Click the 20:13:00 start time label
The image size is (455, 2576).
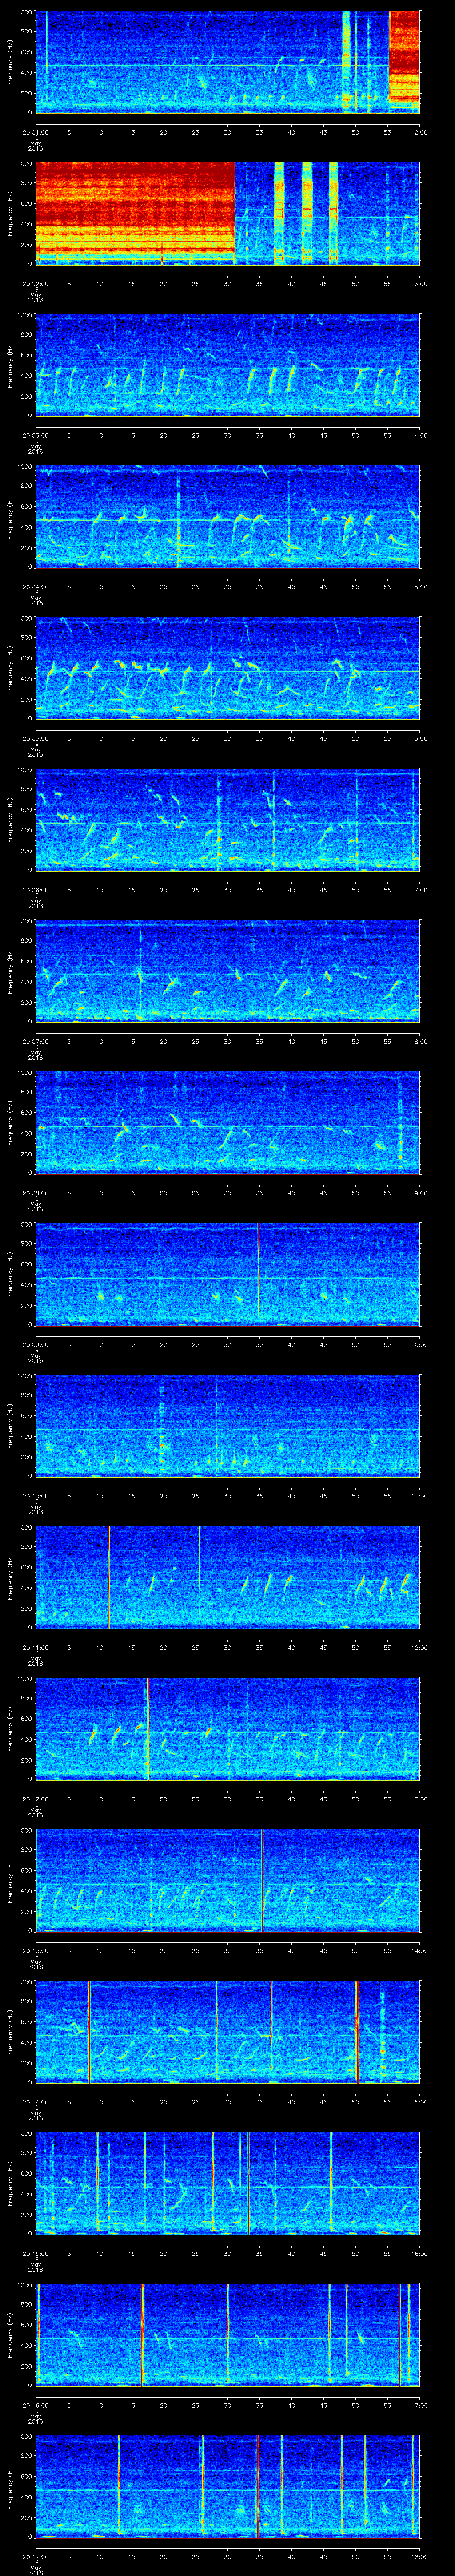(x=35, y=1951)
